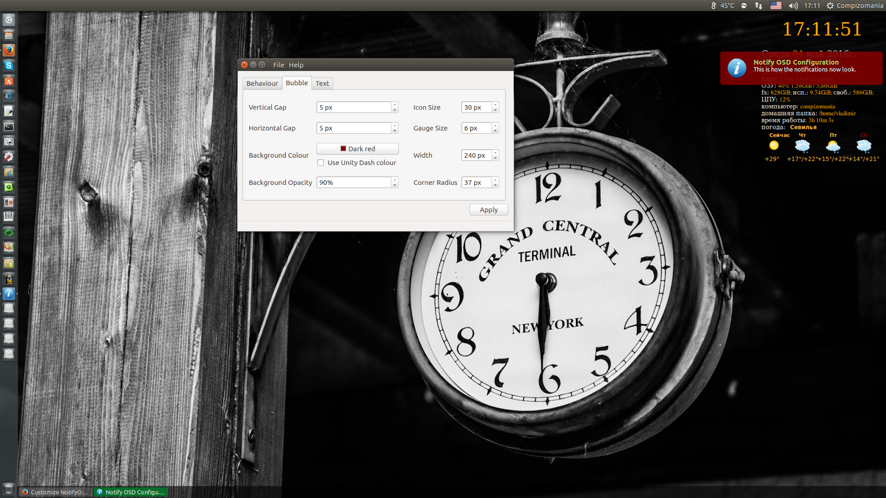The height and width of the screenshot is (498, 886).
Task: Open the session gear menu Compizomania
Action: (854, 6)
